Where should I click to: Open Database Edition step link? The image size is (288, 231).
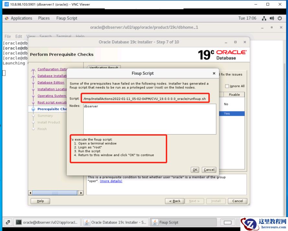pos(51,82)
